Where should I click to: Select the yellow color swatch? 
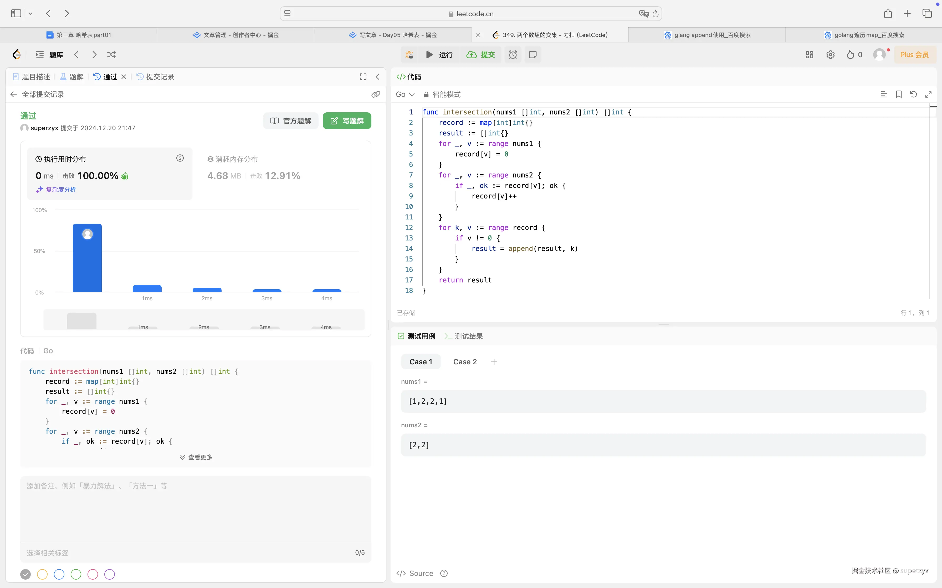tap(42, 574)
